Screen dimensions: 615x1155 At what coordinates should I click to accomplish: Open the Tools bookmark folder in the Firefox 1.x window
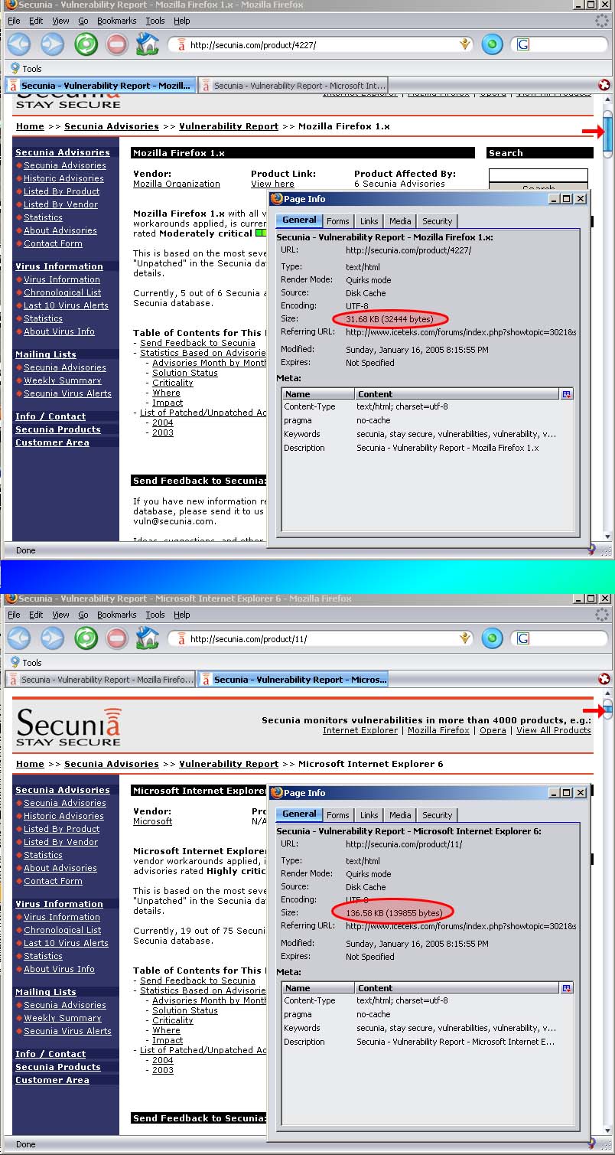click(26, 68)
